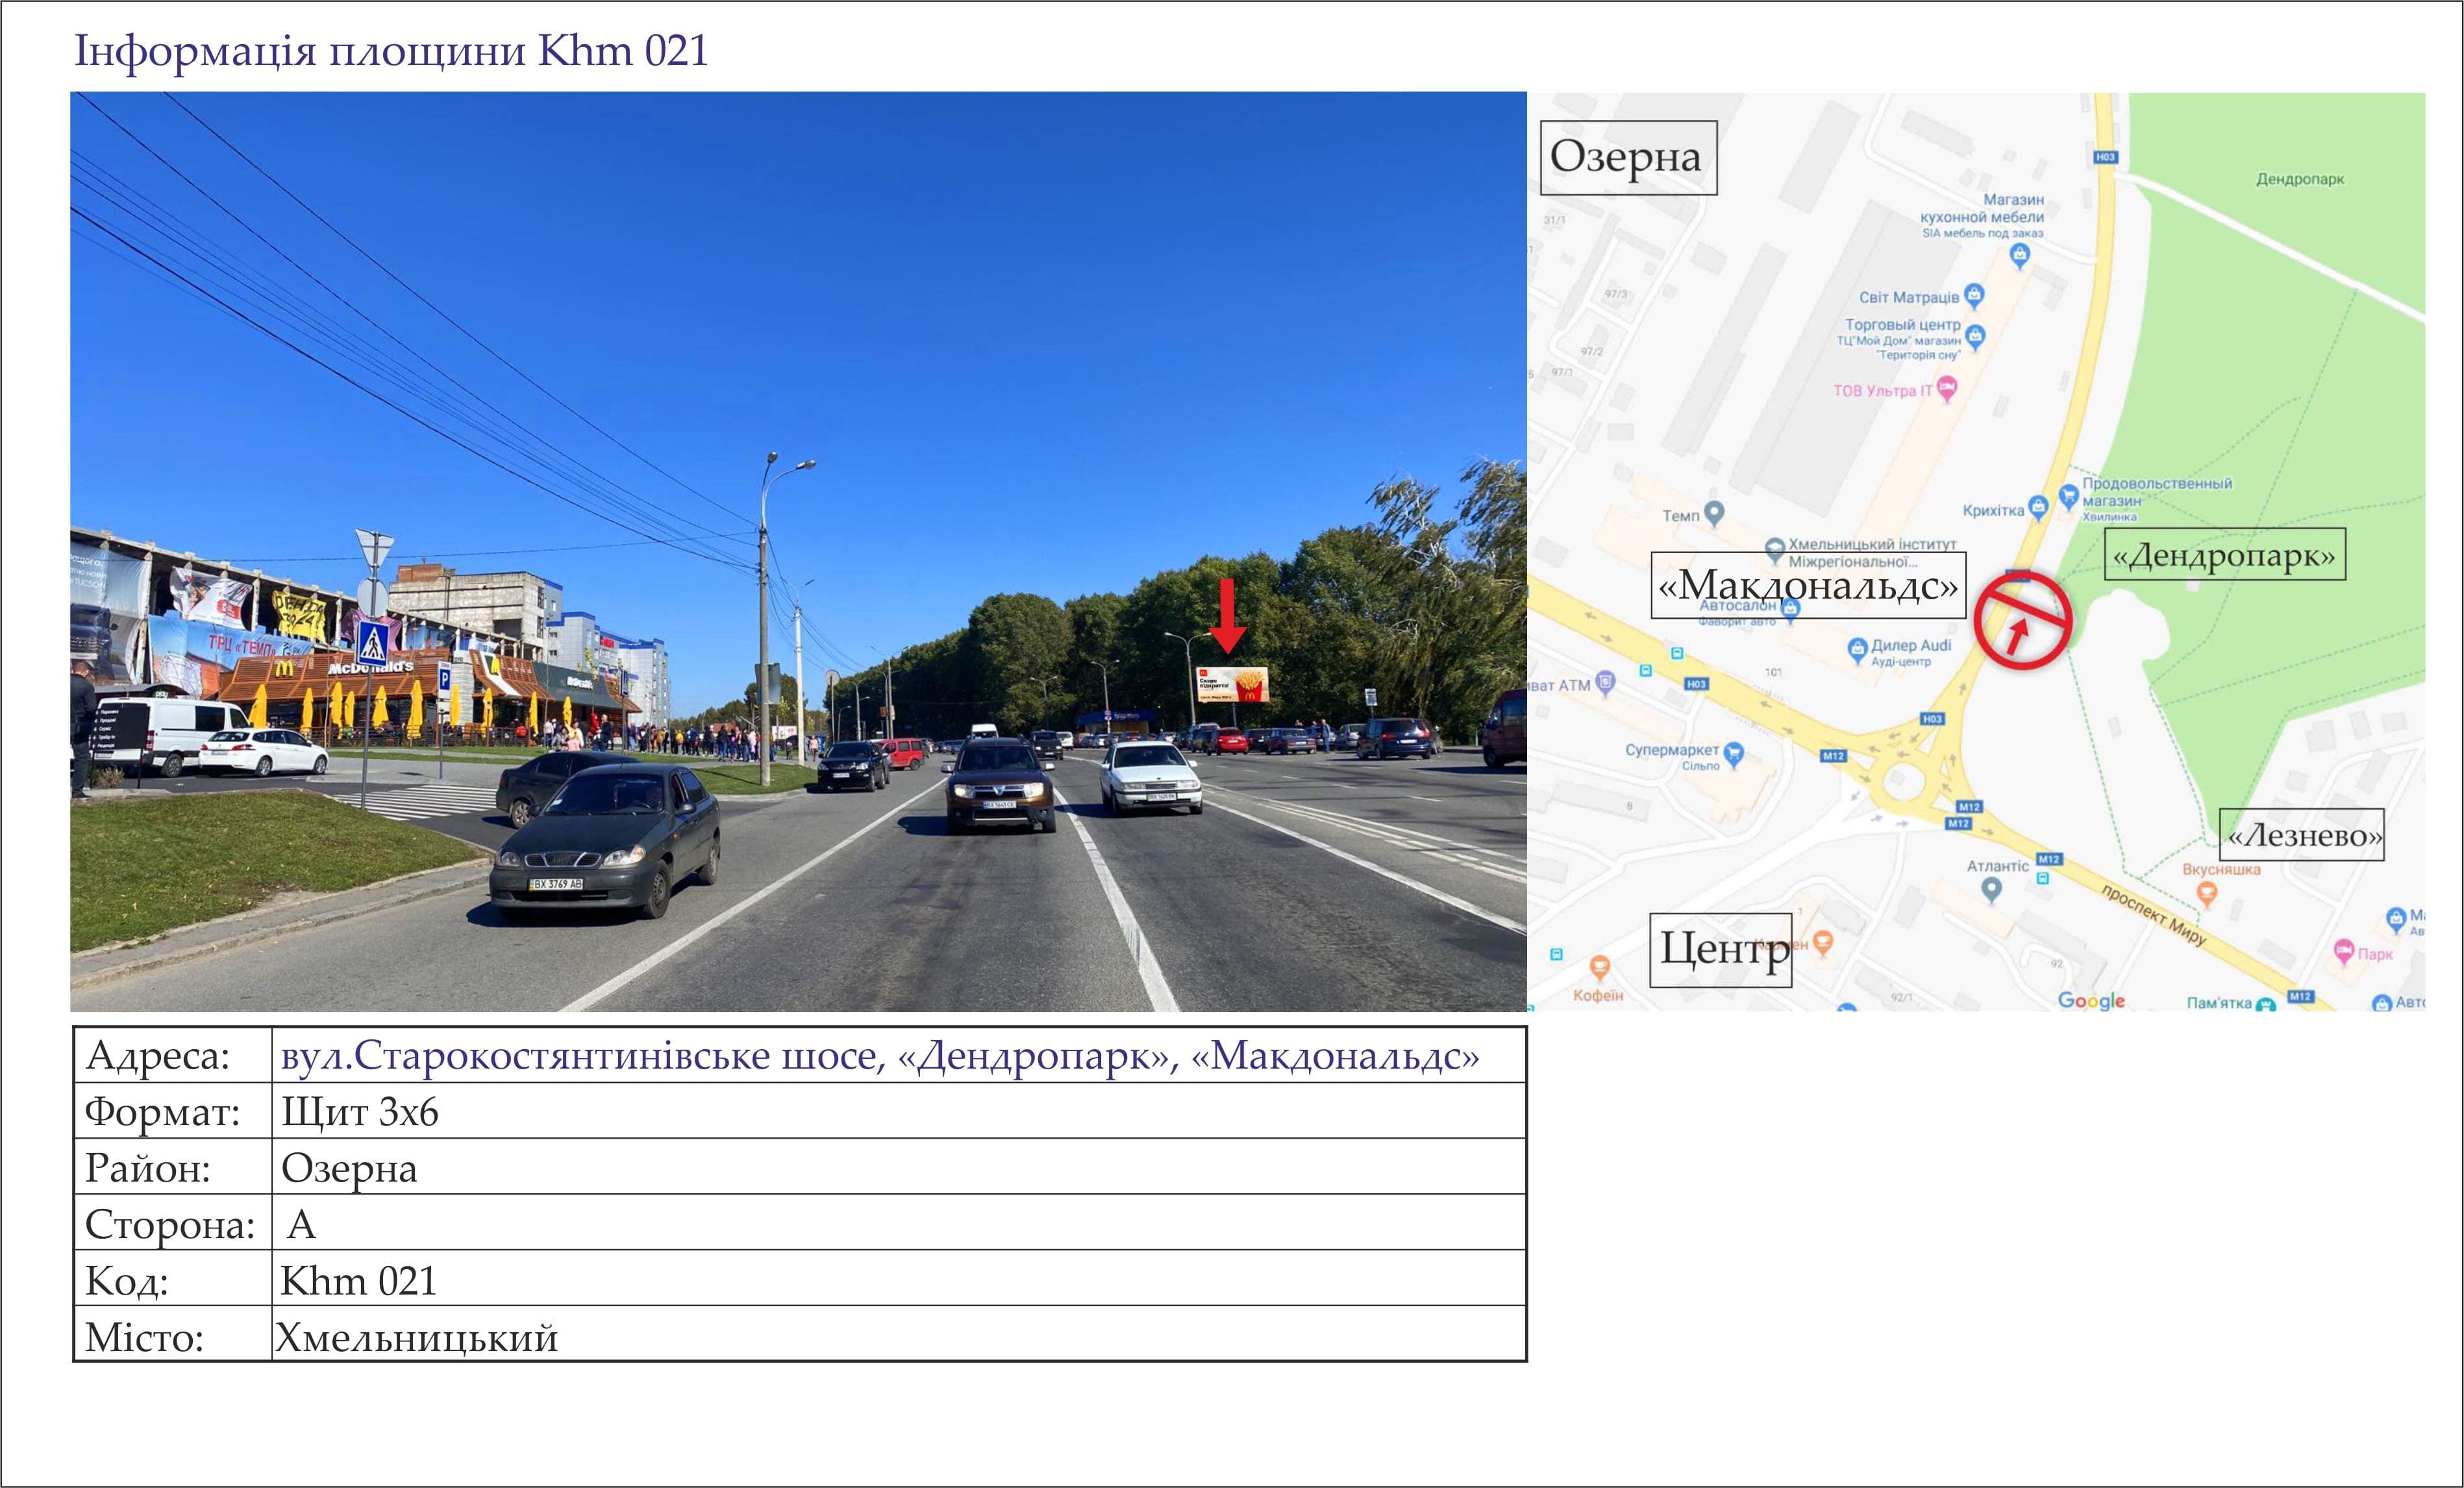This screenshot has height=1488, width=2464.
Task: Open the street photo of the billboard
Action: click(x=798, y=551)
